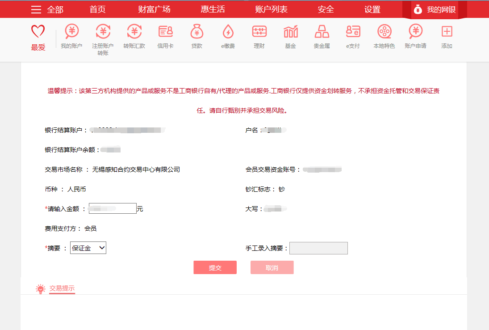Open the 摘要 dropdown showing 保证金
The width and height of the screenshot is (489, 330).
tap(88, 248)
